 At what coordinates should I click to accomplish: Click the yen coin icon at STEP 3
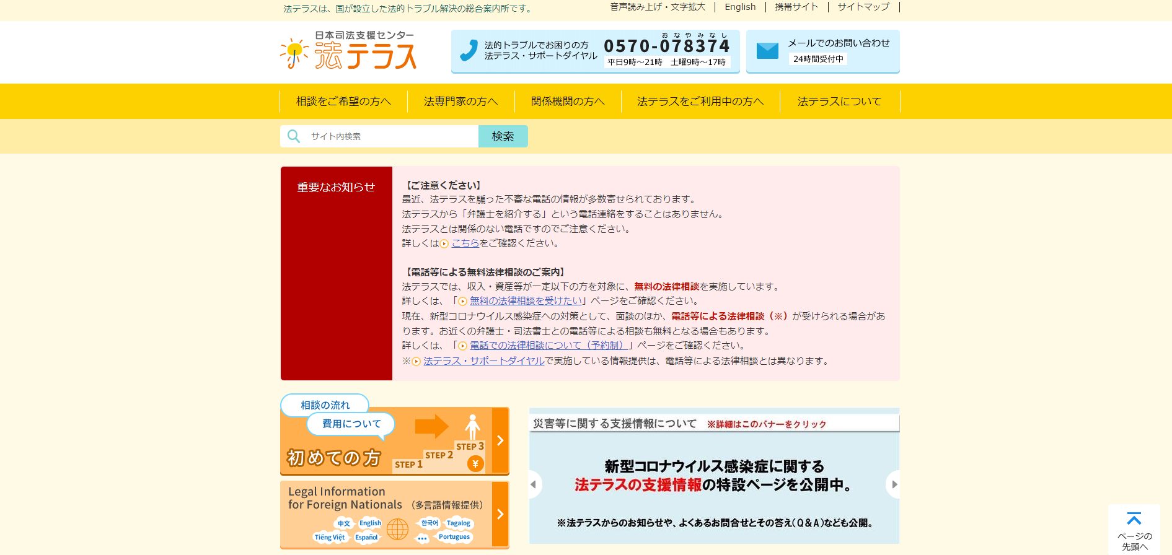coord(475,463)
